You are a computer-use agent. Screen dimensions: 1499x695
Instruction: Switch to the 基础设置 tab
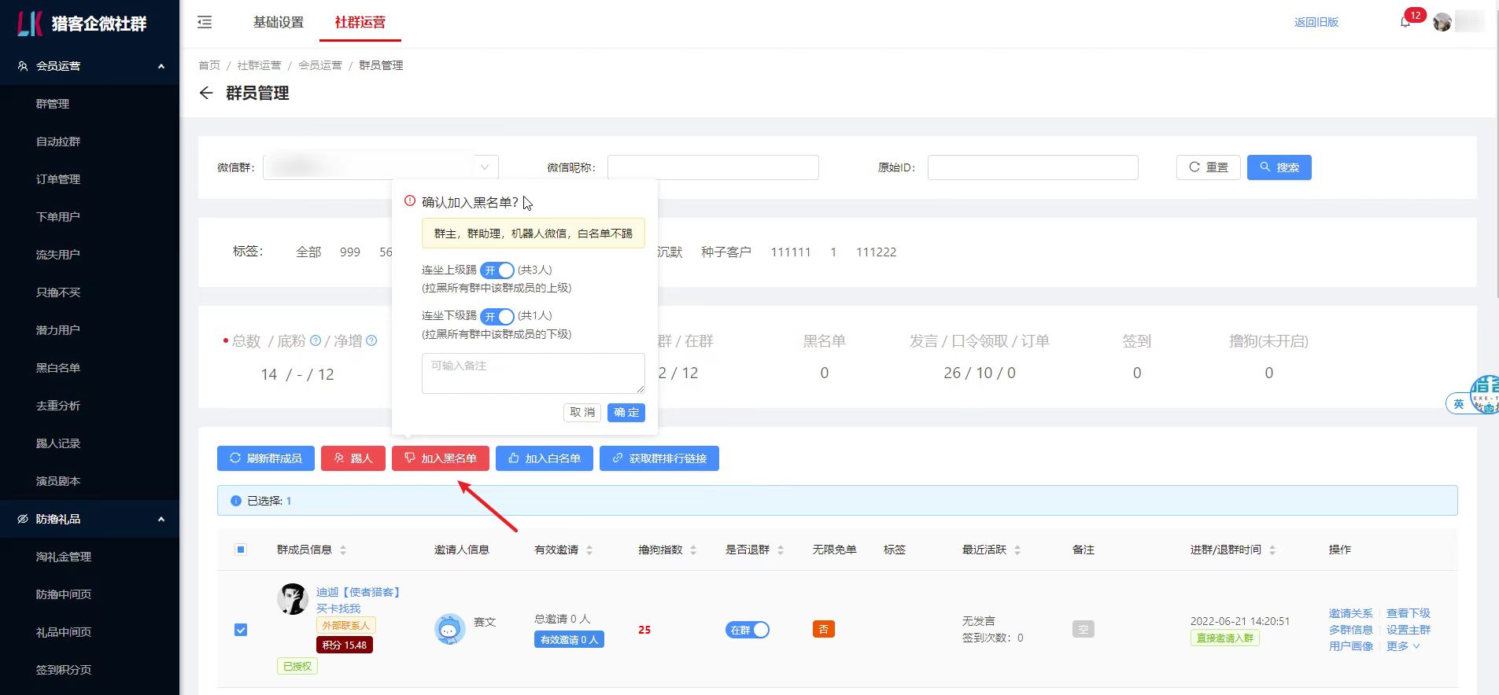point(278,22)
